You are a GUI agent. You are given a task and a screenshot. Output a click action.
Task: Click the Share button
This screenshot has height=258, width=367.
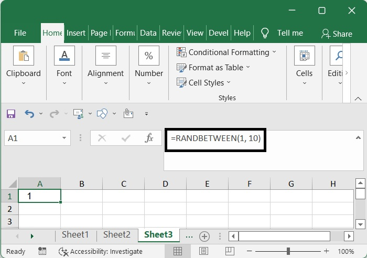pyautogui.click(x=337, y=34)
